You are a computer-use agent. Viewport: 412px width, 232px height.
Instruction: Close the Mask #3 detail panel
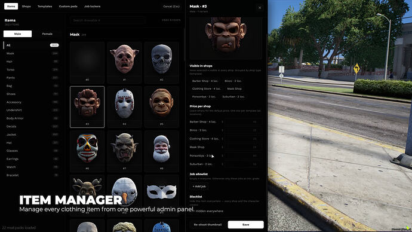(260, 8)
